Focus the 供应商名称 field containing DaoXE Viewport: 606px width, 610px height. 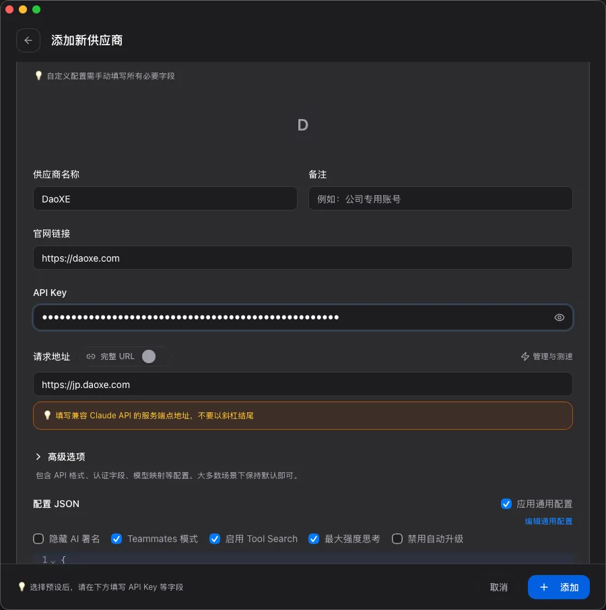[x=165, y=199]
